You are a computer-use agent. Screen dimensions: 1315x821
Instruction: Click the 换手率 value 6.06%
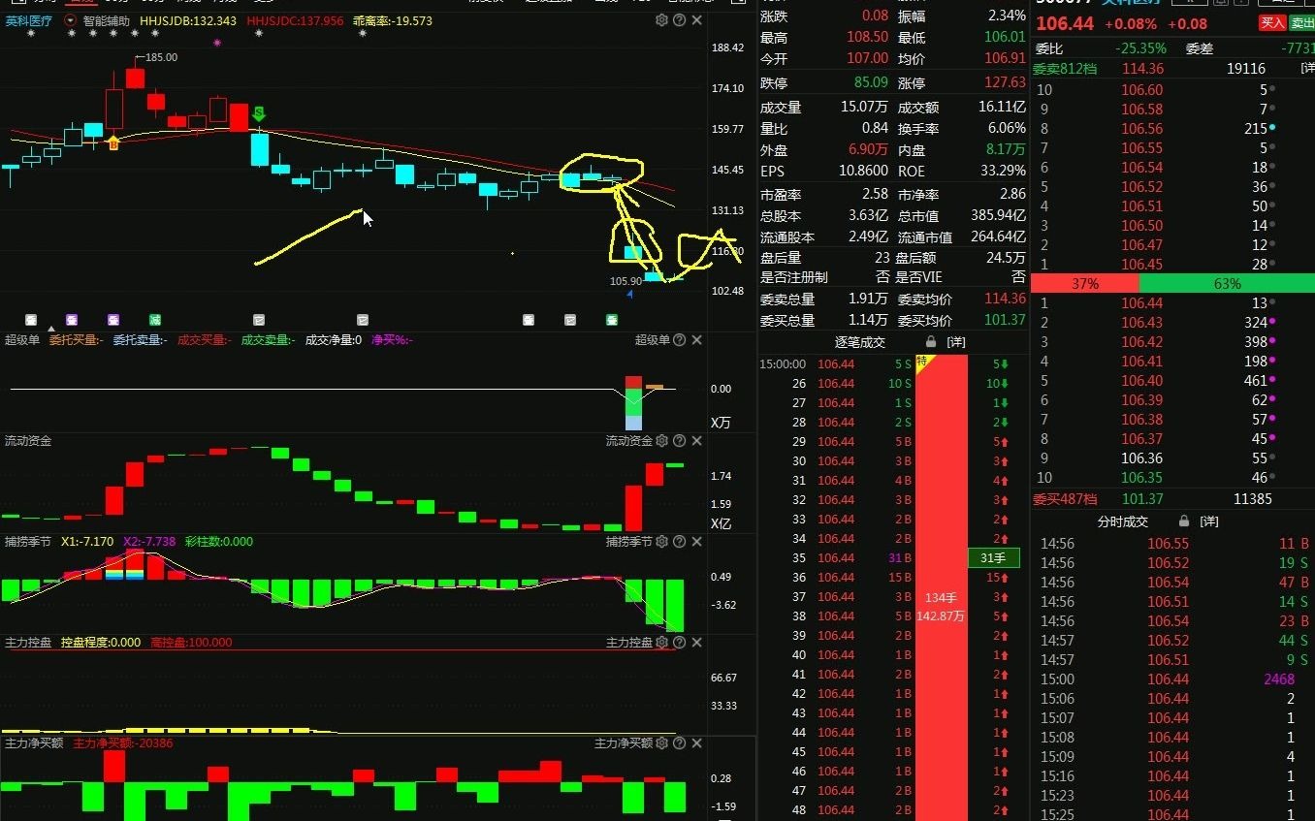[x=1007, y=128]
